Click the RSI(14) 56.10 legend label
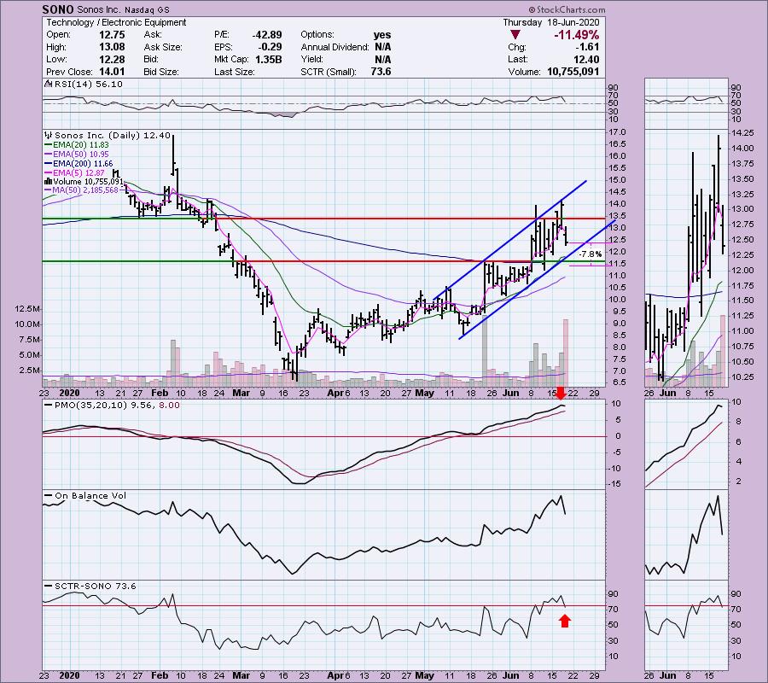Screen dimensions: 768x683 [x=84, y=85]
